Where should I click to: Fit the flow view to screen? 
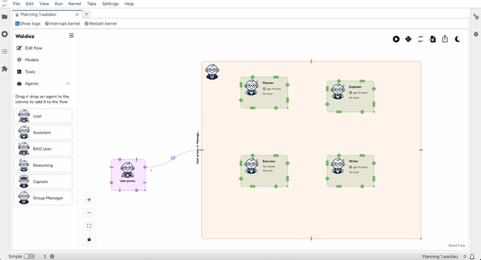[x=89, y=225]
